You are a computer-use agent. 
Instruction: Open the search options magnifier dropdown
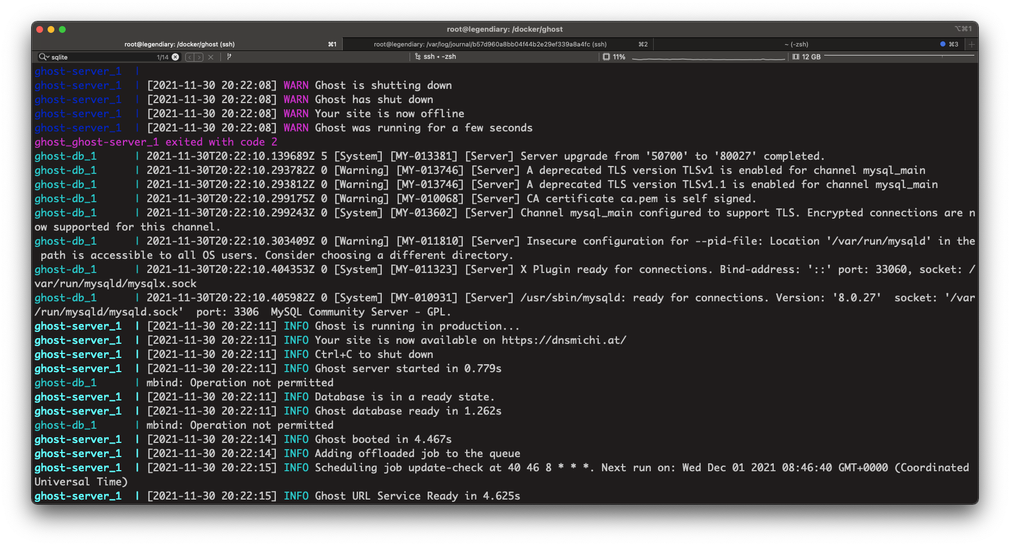pyautogui.click(x=43, y=57)
